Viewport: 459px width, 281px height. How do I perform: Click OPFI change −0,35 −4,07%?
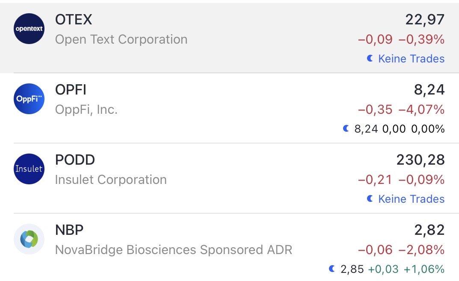pos(401,110)
